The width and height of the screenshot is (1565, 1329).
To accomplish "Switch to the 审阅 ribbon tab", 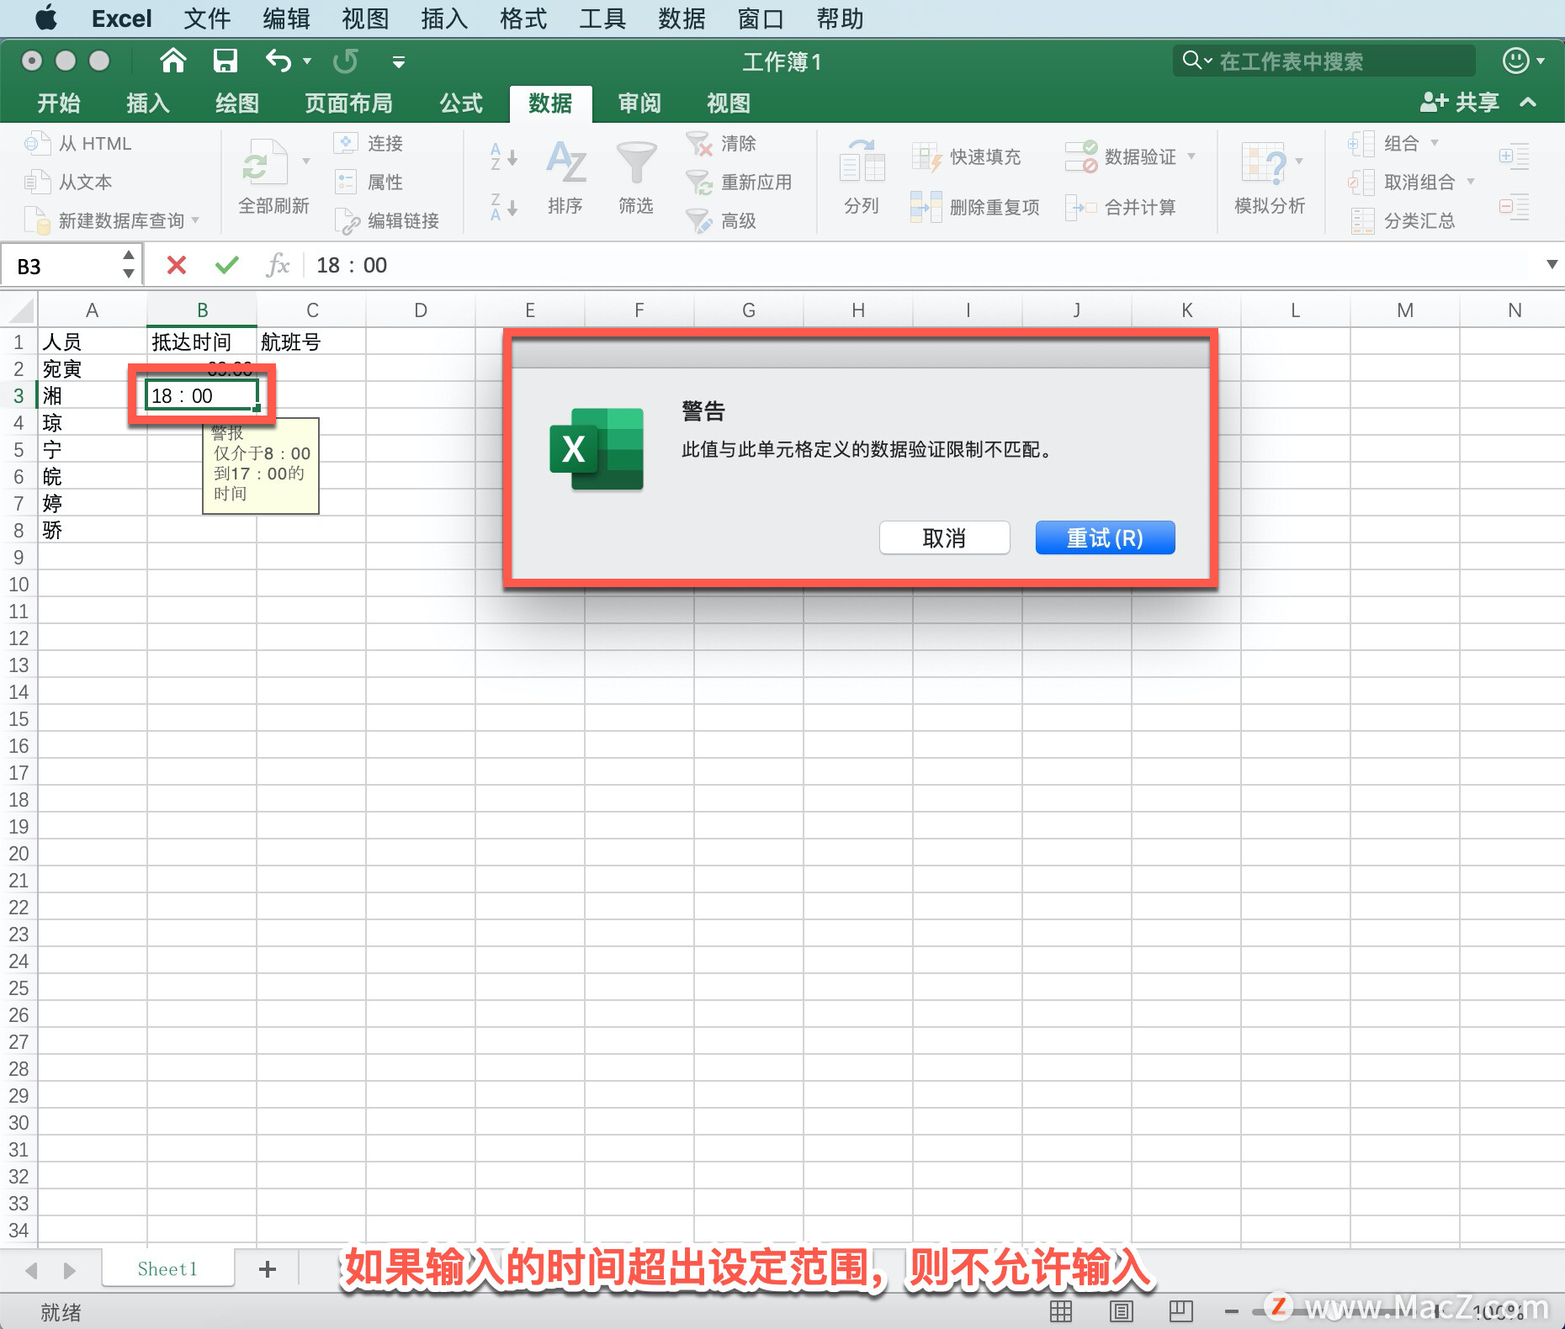I will (x=639, y=103).
